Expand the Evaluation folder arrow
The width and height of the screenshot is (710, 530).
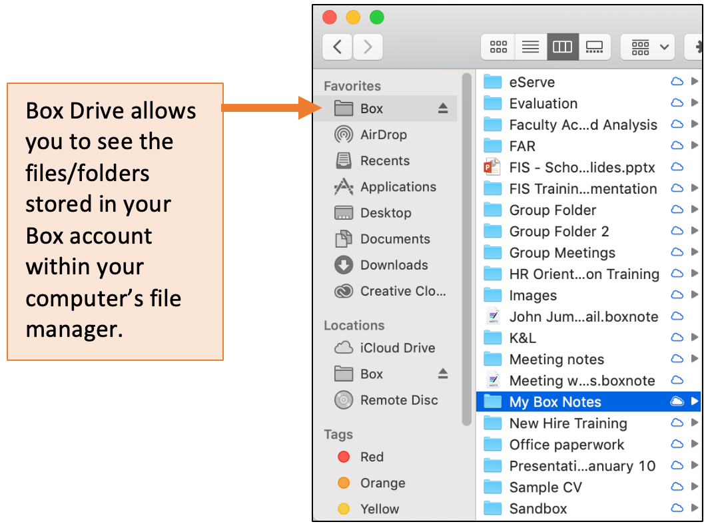point(694,103)
